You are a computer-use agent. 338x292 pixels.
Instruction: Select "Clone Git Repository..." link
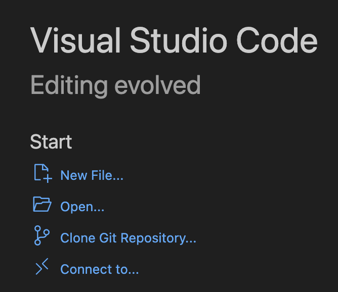click(128, 238)
